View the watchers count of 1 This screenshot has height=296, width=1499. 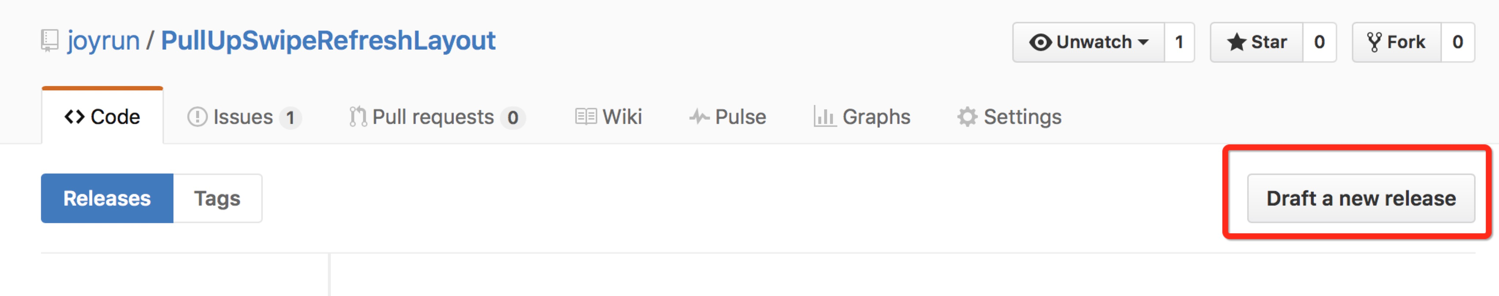click(1179, 42)
